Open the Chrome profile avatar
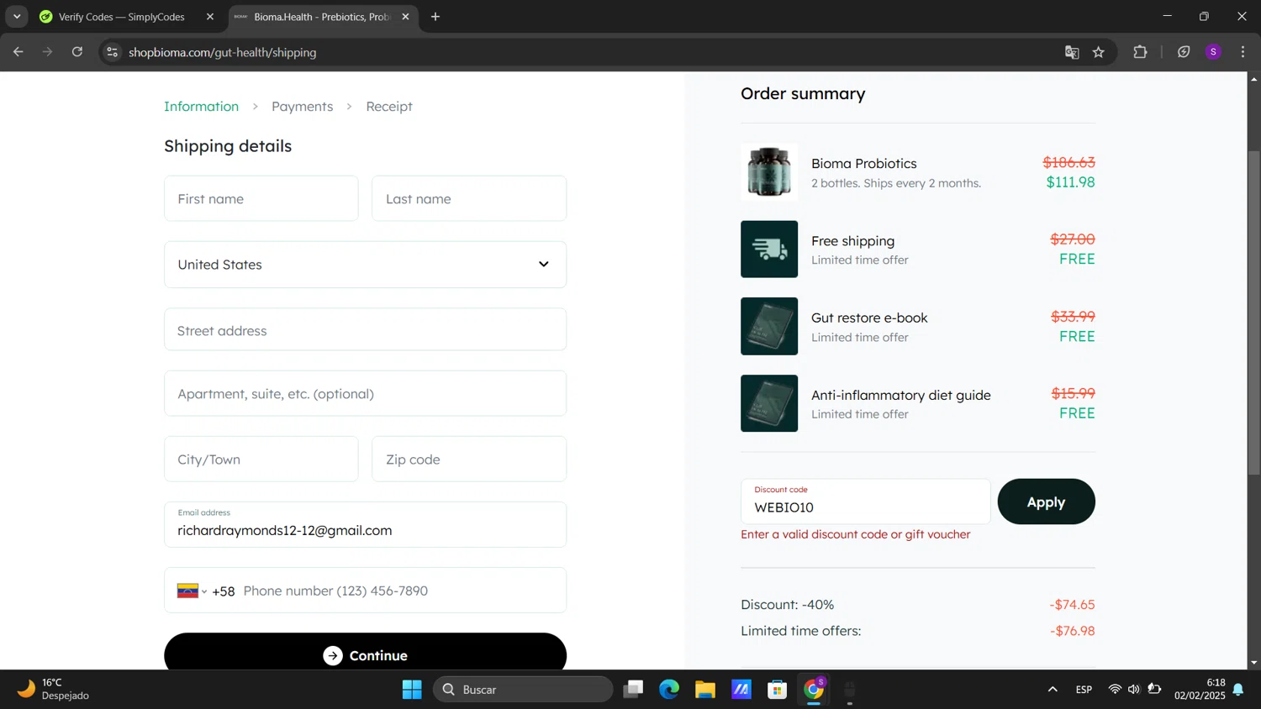Image resolution: width=1261 pixels, height=709 pixels. [x=1213, y=52]
